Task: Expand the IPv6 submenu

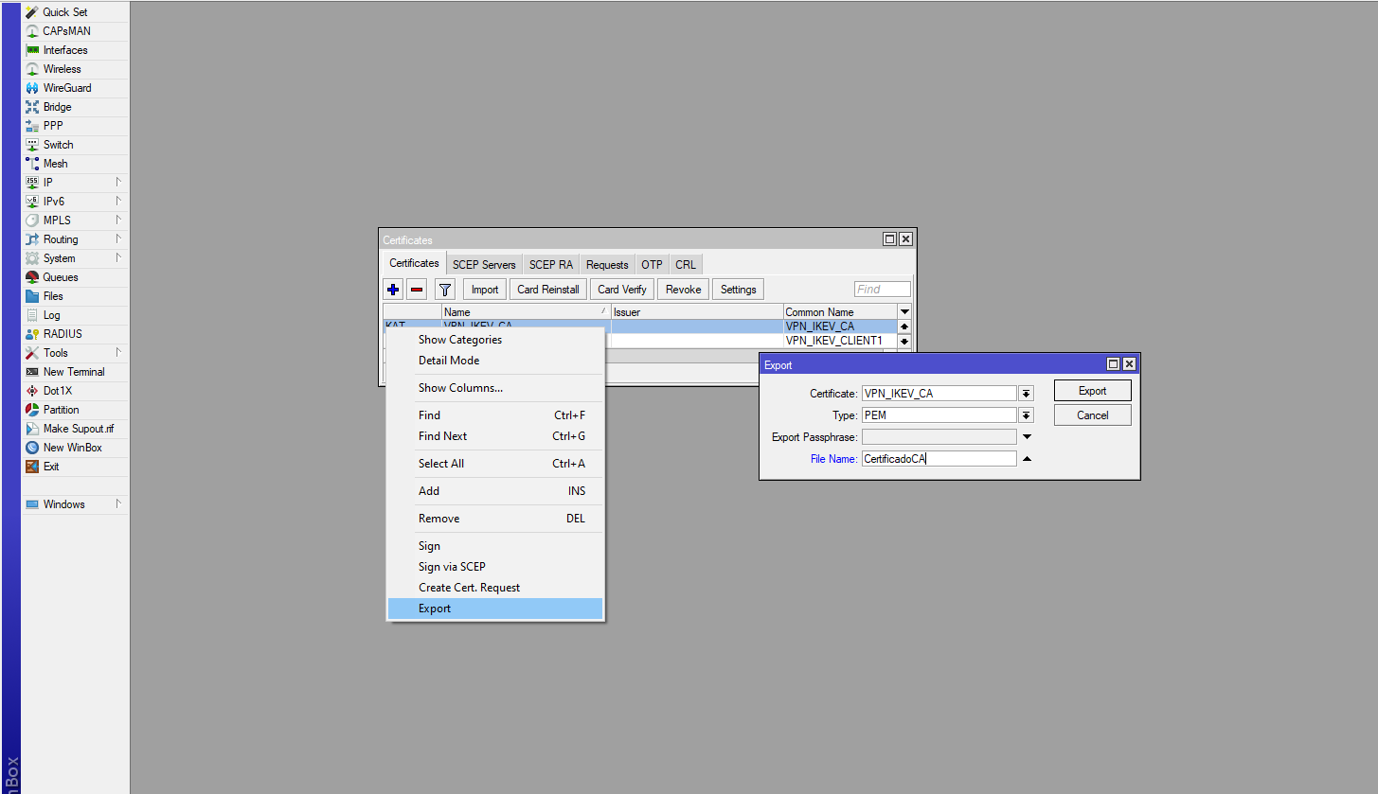Action: pyautogui.click(x=118, y=201)
